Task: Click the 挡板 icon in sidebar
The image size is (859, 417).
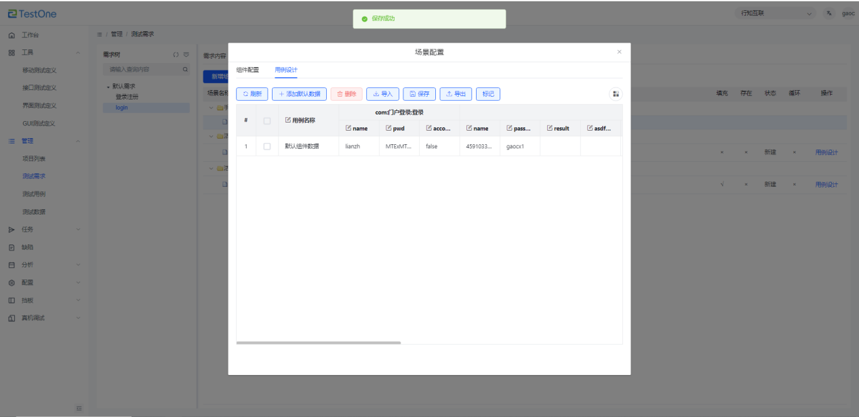Action: tap(12, 300)
